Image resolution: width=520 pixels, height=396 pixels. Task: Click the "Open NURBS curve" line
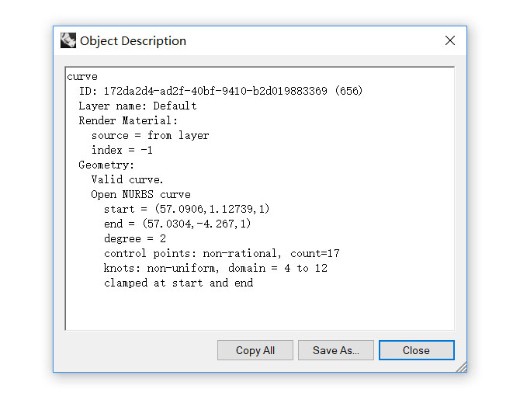click(x=140, y=195)
